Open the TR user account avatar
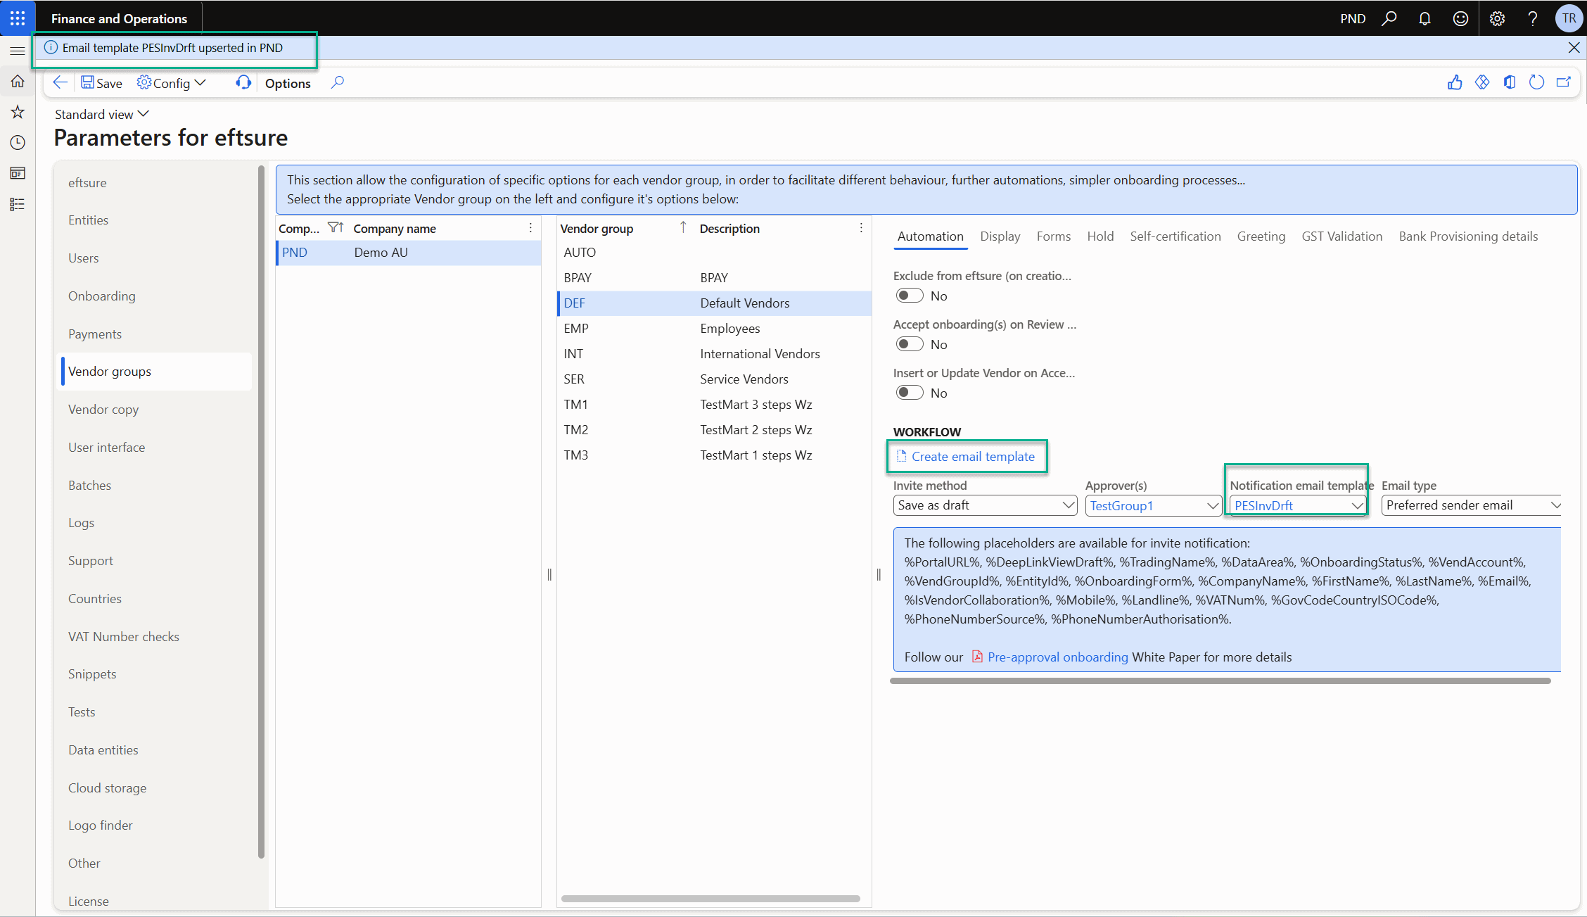This screenshot has height=917, width=1587. click(x=1569, y=19)
